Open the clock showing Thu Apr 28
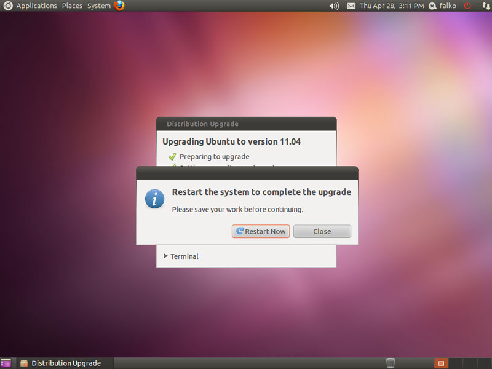 [x=392, y=6]
